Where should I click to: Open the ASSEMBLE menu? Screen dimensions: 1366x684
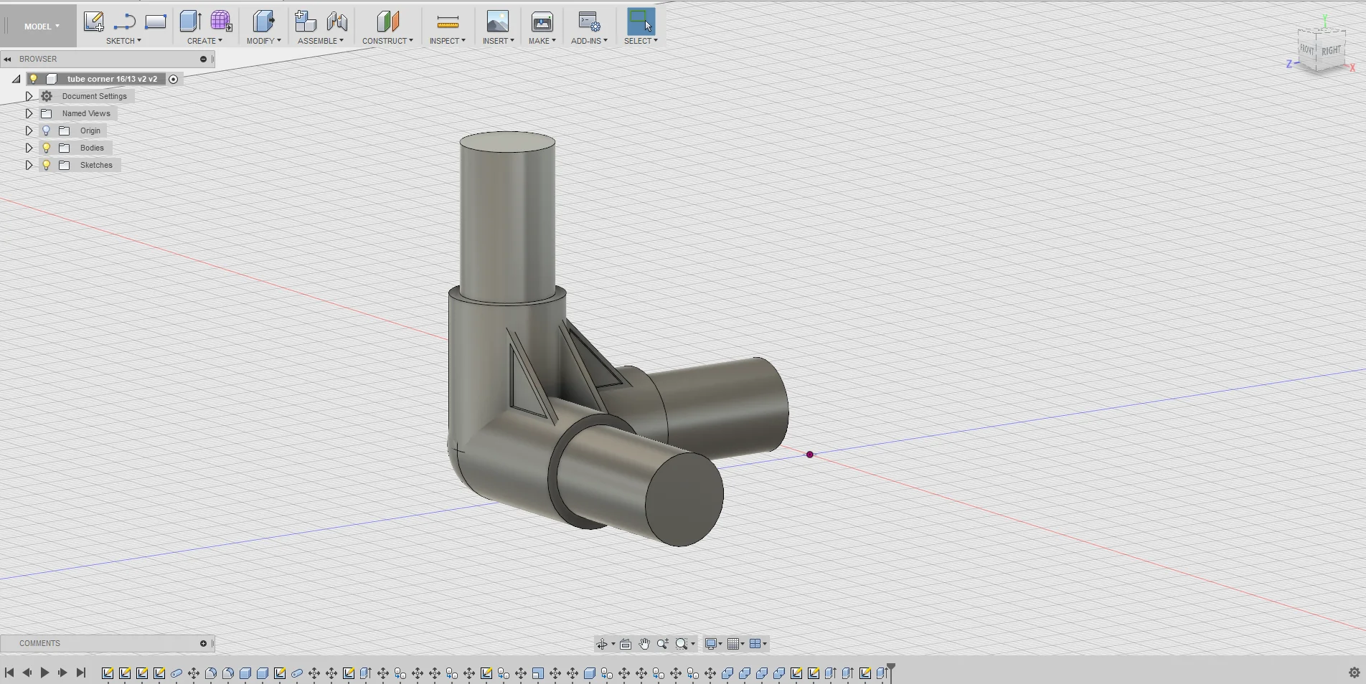pyautogui.click(x=321, y=41)
